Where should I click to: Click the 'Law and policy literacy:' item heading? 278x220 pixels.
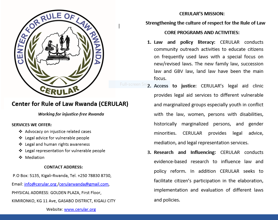coord(184,42)
